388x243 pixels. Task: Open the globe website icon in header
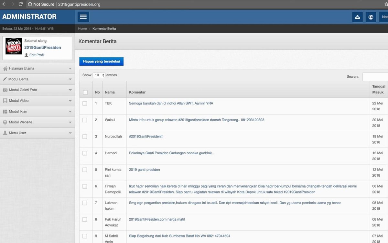[371, 17]
